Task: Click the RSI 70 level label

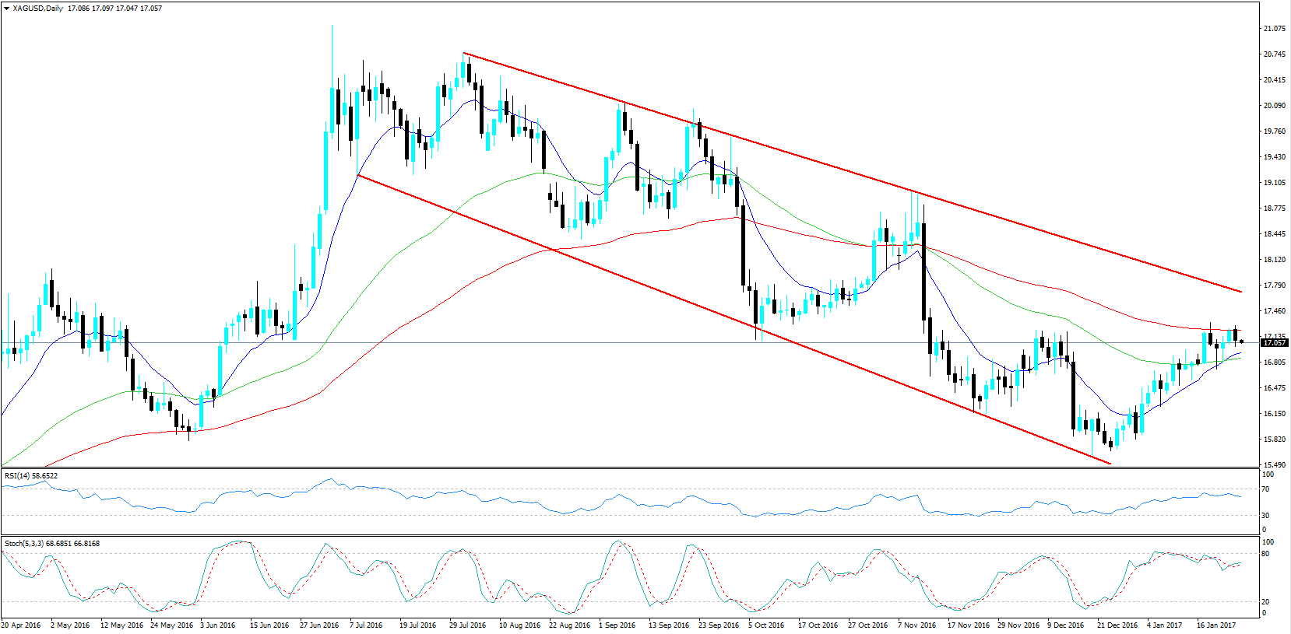Action: coord(1266,489)
